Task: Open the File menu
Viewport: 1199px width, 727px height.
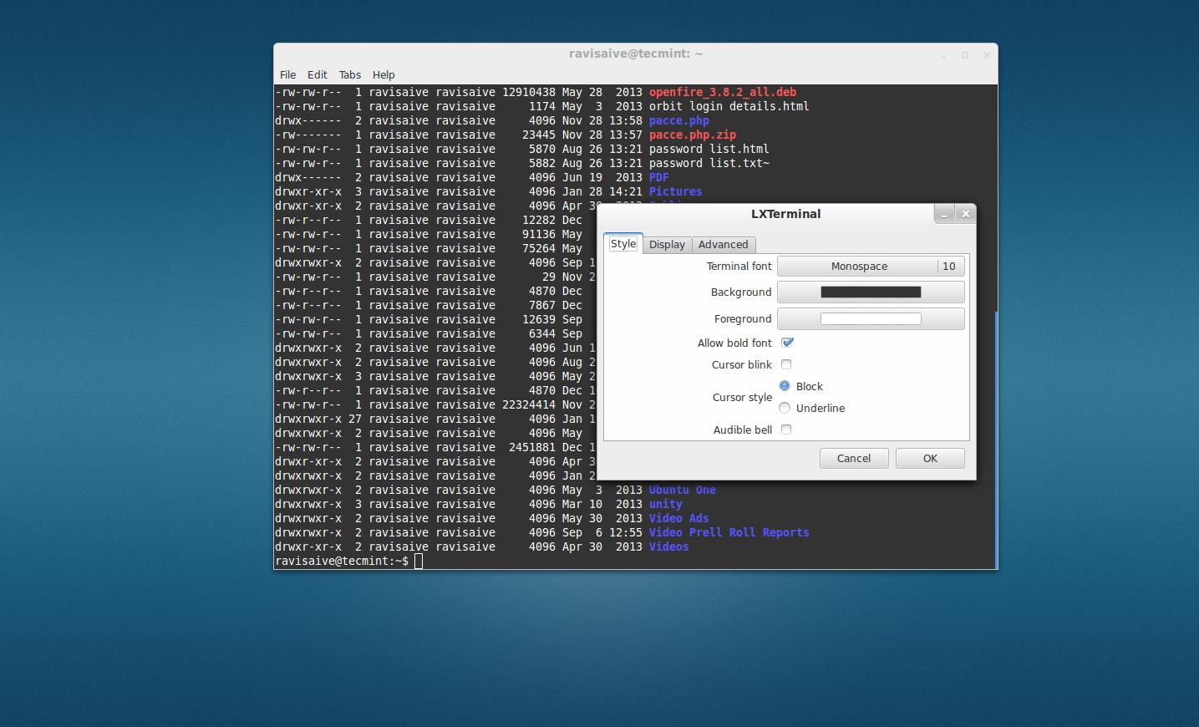Action: click(287, 74)
